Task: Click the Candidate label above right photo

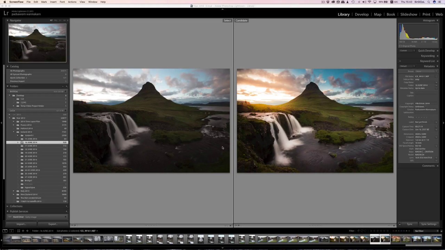Action: coord(241,20)
